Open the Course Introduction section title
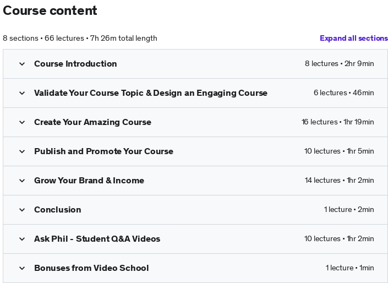388x283 pixels. 75,64
